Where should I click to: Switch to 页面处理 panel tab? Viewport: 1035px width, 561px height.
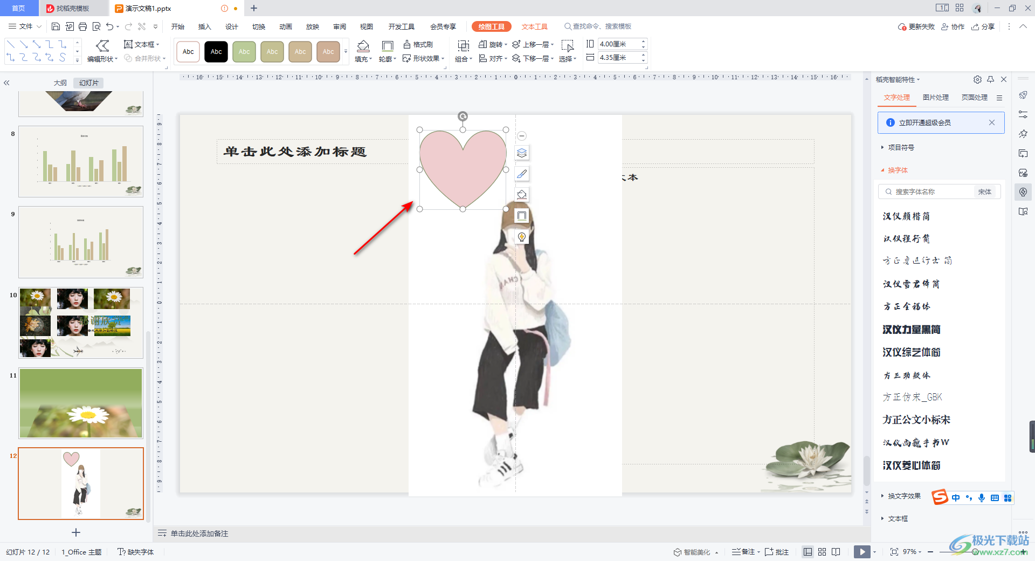[x=975, y=97]
